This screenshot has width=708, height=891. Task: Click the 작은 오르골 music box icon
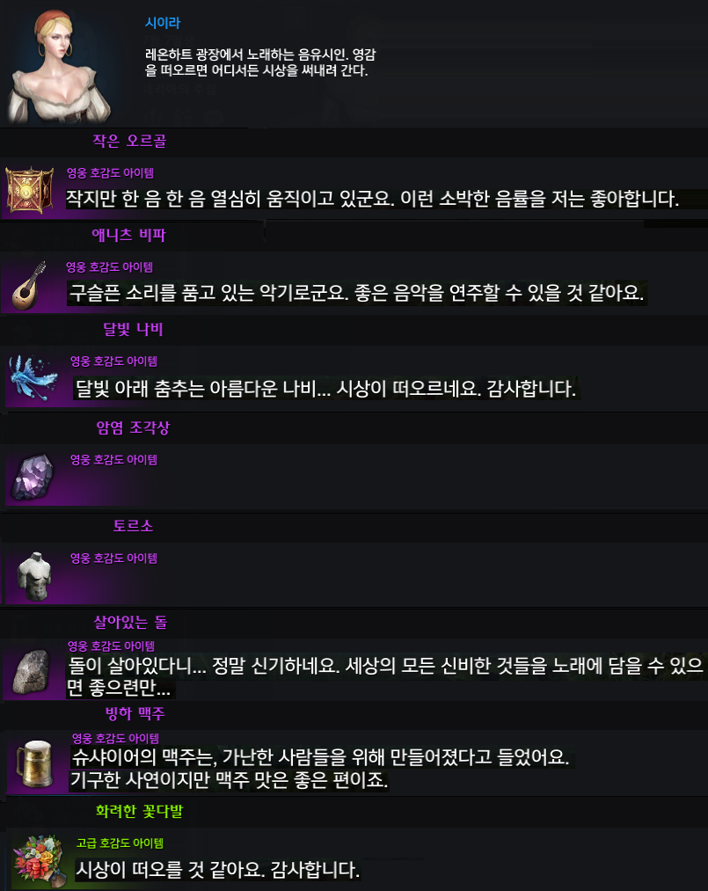(x=30, y=190)
